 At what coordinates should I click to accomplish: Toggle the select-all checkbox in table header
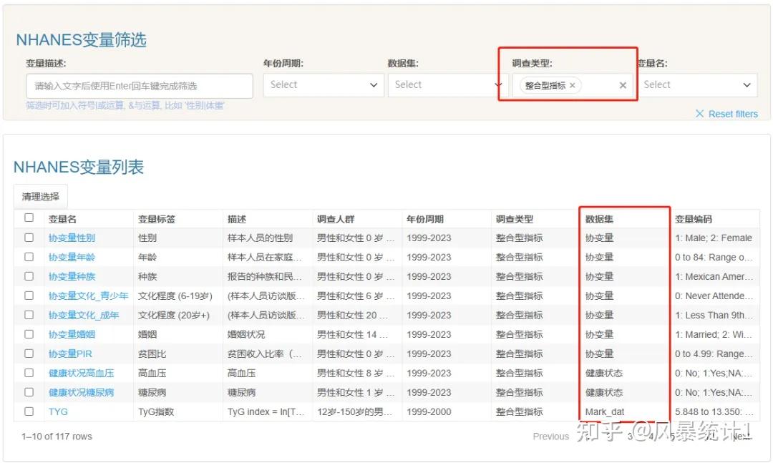[29, 218]
